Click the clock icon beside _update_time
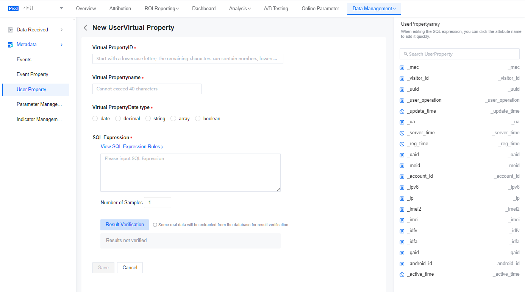Screen dimensions: 525x292 402,111
